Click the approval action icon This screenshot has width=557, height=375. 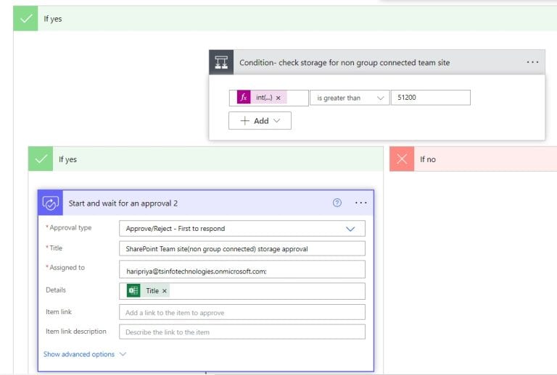click(x=51, y=203)
